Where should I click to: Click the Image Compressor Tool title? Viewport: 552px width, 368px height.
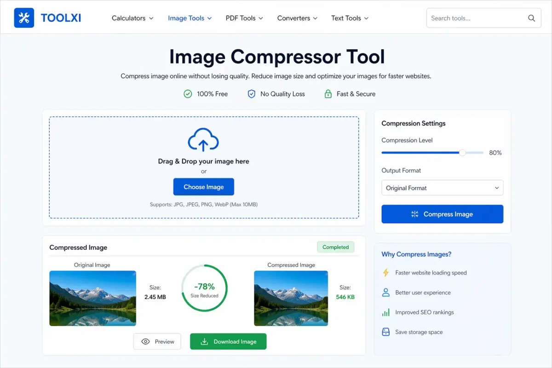[276, 57]
